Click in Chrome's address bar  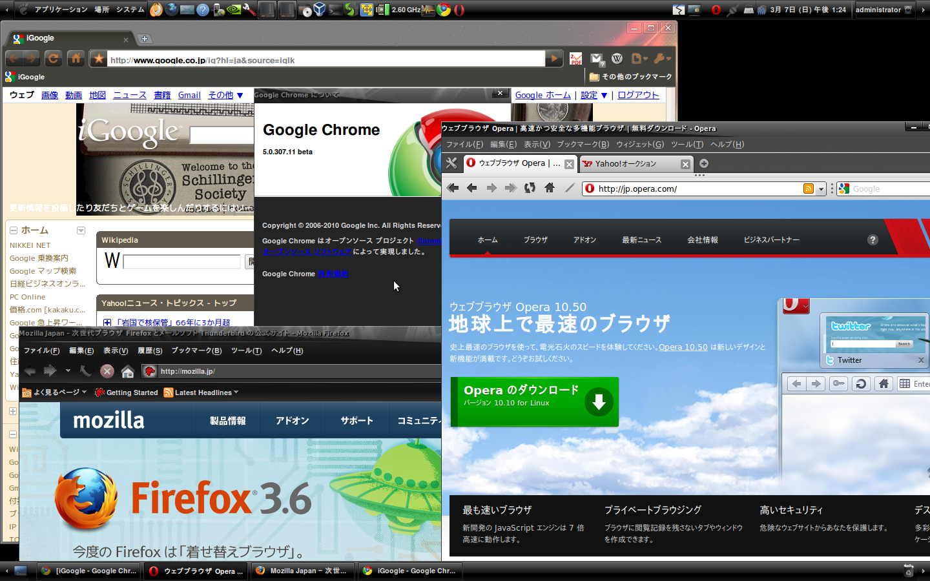point(326,59)
